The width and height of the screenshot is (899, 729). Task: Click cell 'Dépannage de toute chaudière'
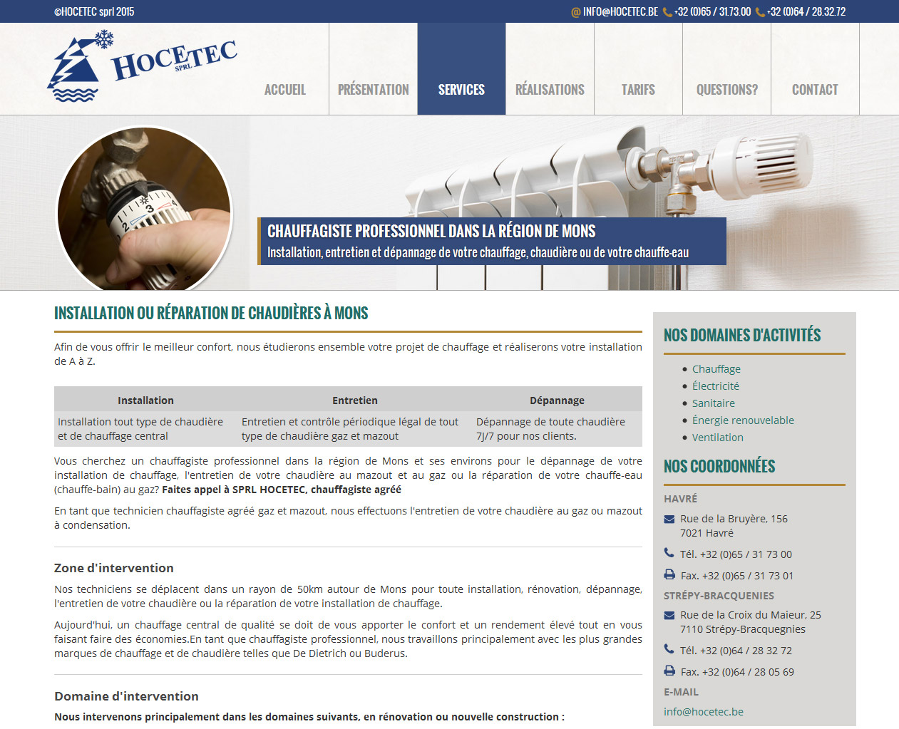point(557,429)
